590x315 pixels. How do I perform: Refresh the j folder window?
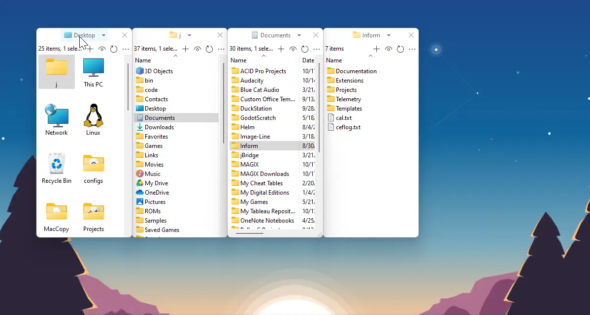pos(210,49)
